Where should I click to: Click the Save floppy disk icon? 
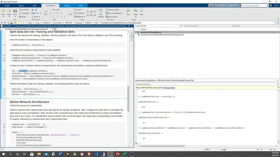(15, 10)
